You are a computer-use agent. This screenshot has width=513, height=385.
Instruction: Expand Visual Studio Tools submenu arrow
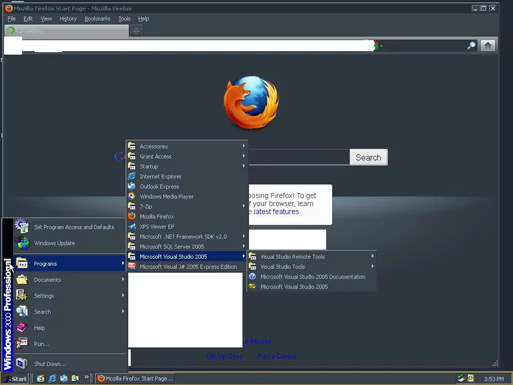pos(372,266)
